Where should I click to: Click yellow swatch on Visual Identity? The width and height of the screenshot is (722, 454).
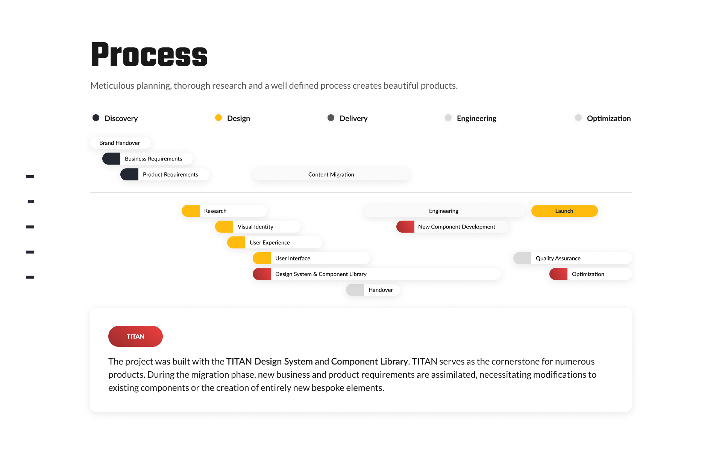click(224, 227)
